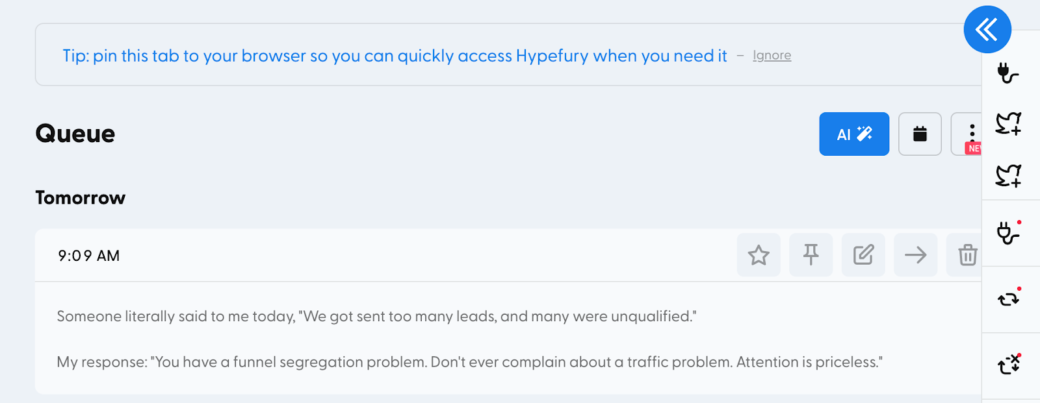
Task: Click the retweet icon marked with an X
Action: click(1009, 365)
